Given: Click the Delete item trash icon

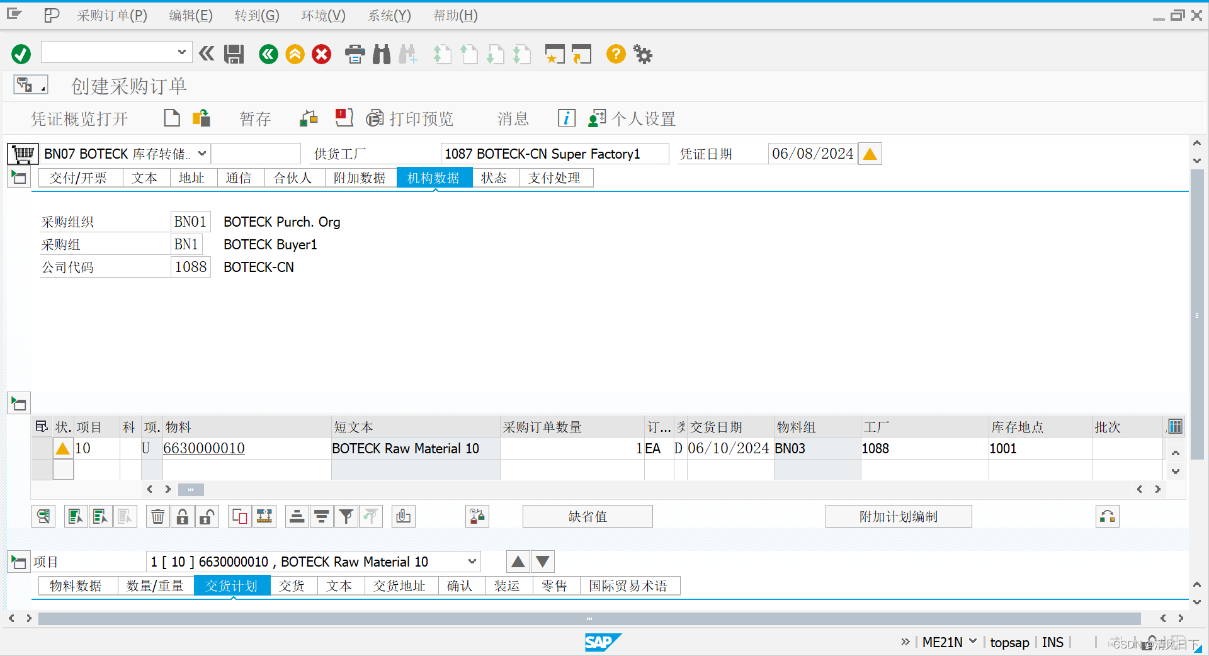Looking at the screenshot, I should coord(158,517).
